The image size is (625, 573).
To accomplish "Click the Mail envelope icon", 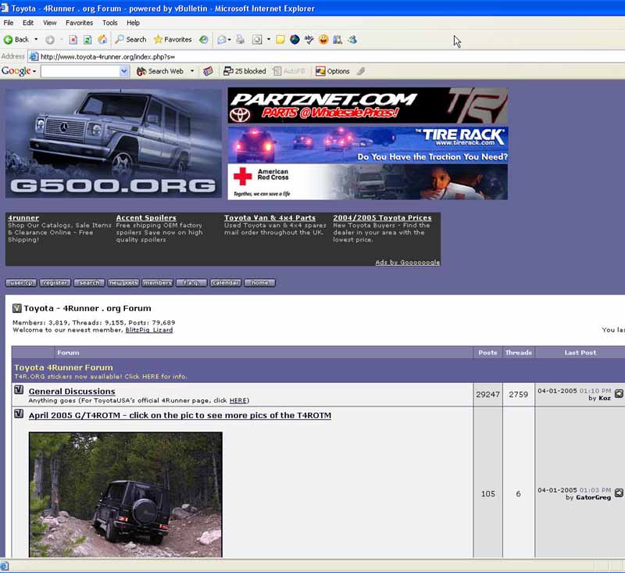I will click(222, 39).
